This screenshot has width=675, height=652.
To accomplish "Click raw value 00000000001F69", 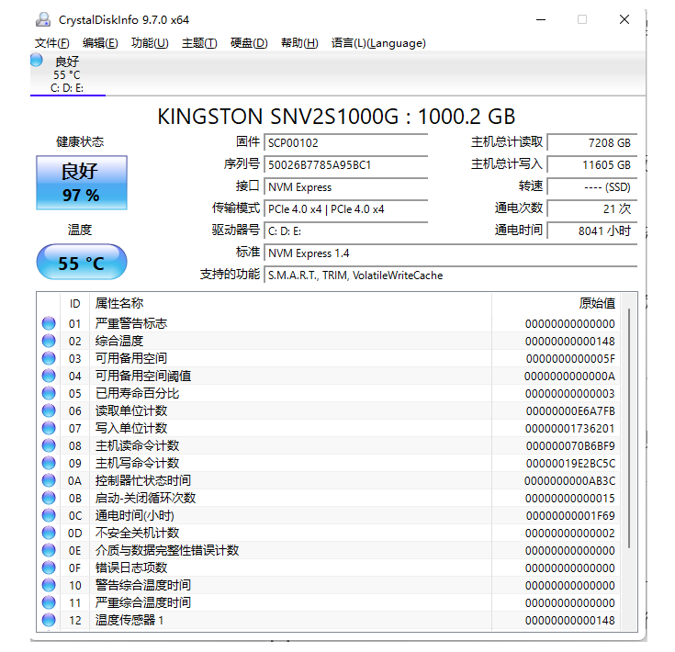I will 570,516.
